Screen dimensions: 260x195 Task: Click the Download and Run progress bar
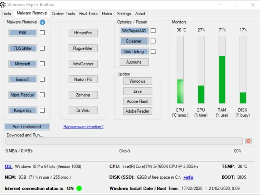pyautogui.click(x=124, y=141)
